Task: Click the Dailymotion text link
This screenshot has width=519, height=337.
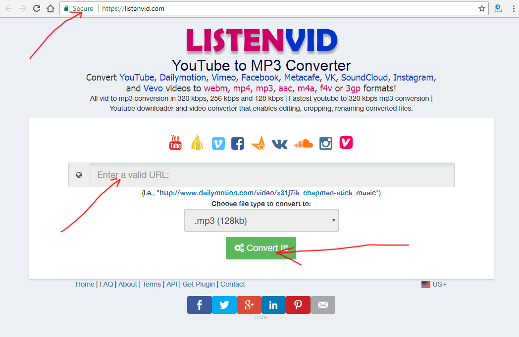Action: (183, 77)
